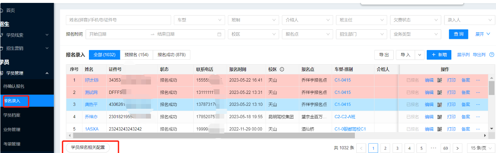Open more actions (…) for 好计划i row
The width and height of the screenshot is (496, 153).
(477, 80)
